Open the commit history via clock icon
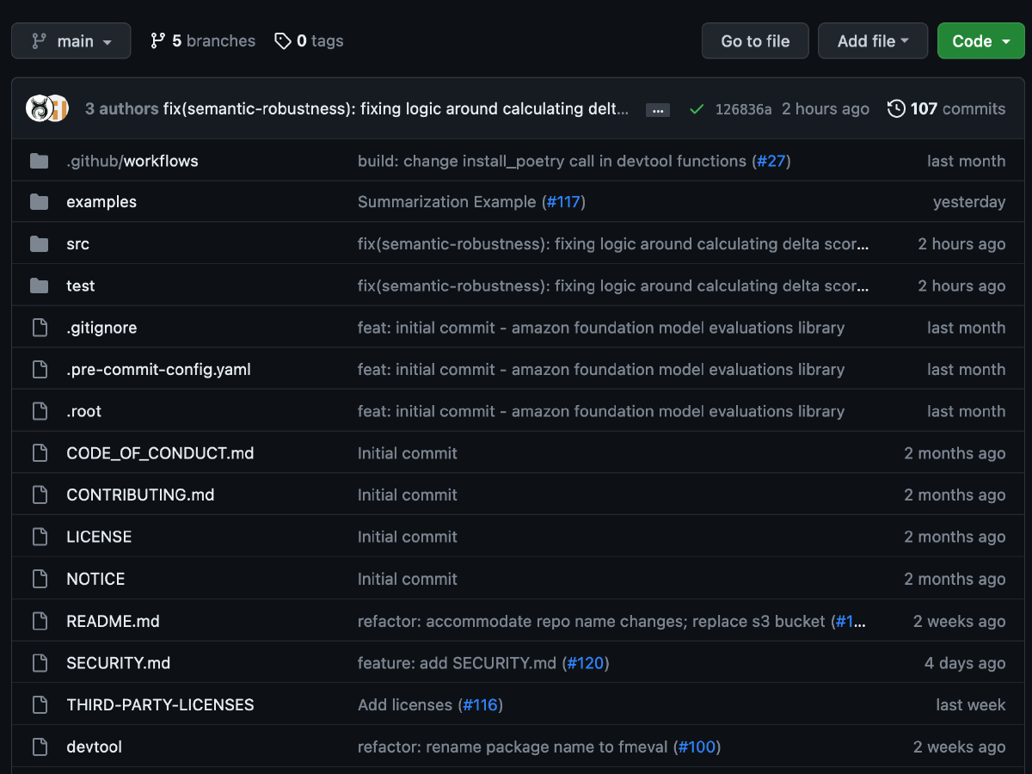Screen dimensions: 1032x774 896,108
